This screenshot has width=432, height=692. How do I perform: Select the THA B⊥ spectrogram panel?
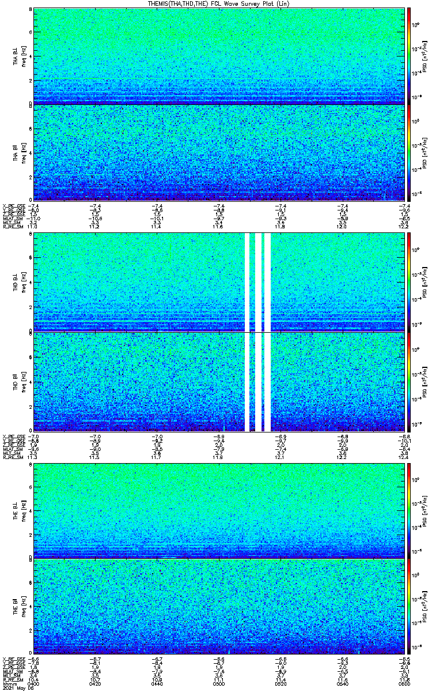[219, 56]
